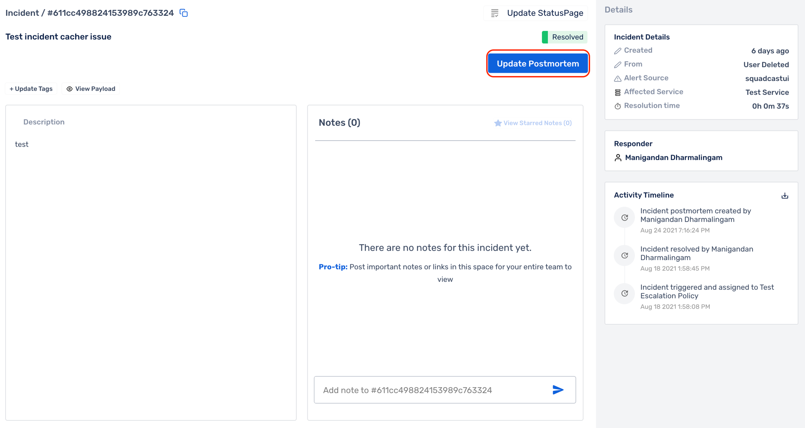Send the note with the arrow icon
This screenshot has width=805, height=428.
[558, 390]
